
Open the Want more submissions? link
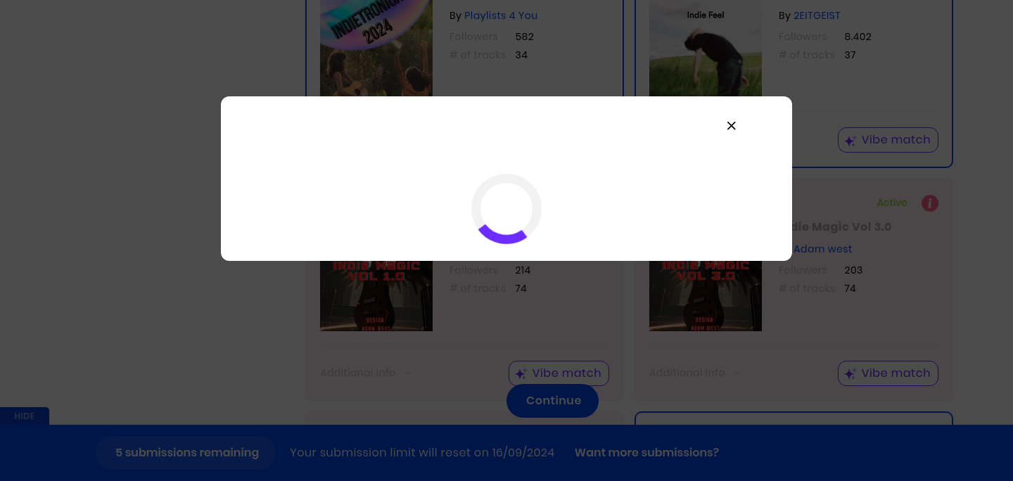[x=646, y=453]
